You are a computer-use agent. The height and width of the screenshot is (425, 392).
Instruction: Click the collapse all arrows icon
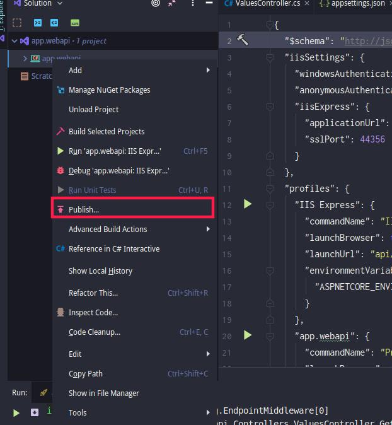[x=172, y=3]
